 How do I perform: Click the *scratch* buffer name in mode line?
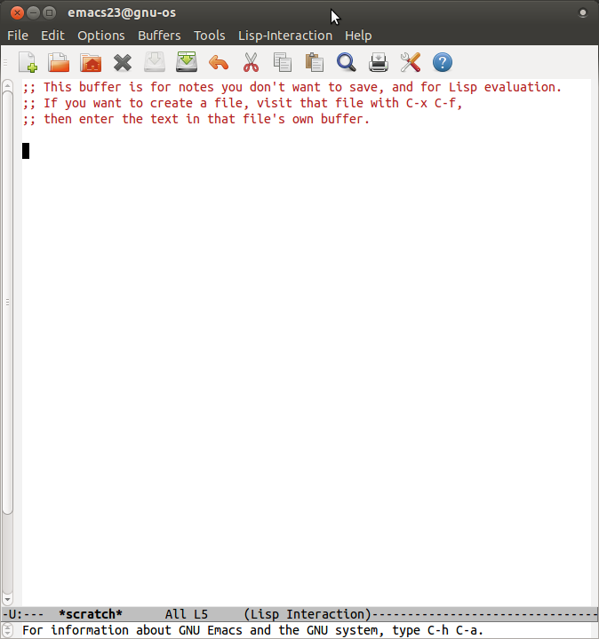coord(90,614)
